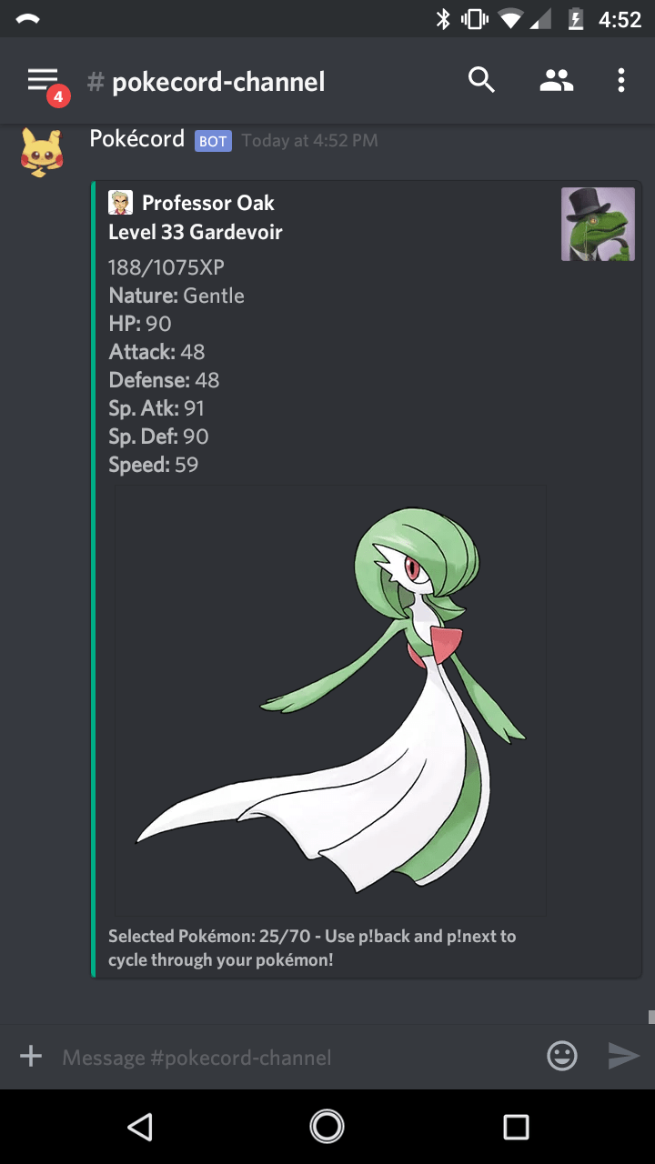Tap the BOT tag badge

pos(213,141)
